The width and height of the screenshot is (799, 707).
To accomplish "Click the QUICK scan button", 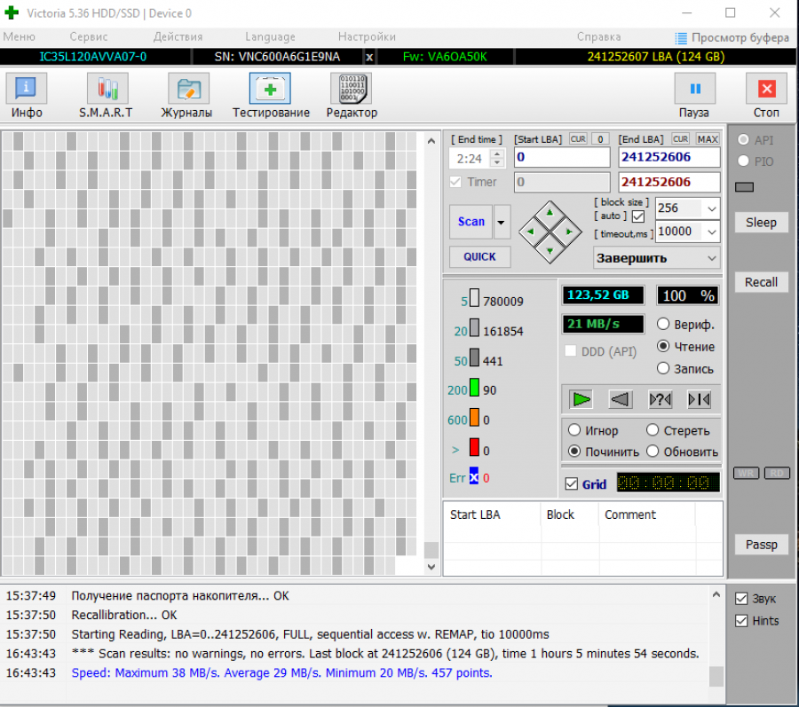I will 479,256.
